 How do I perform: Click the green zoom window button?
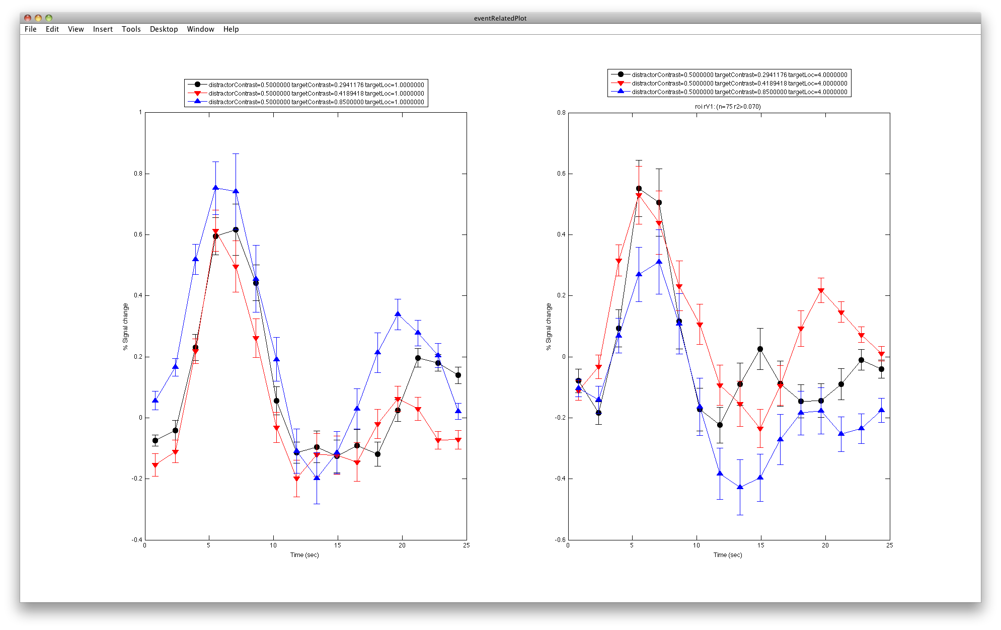pos(49,18)
